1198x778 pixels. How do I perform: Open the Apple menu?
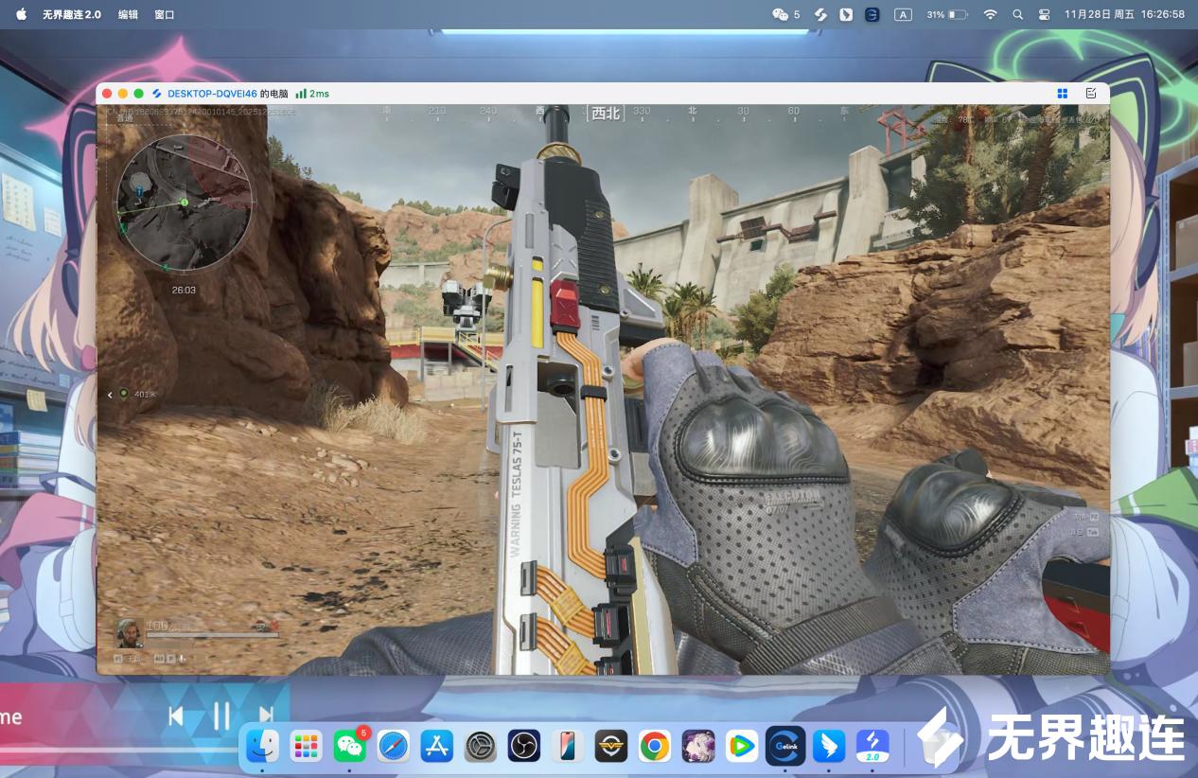pyautogui.click(x=21, y=14)
